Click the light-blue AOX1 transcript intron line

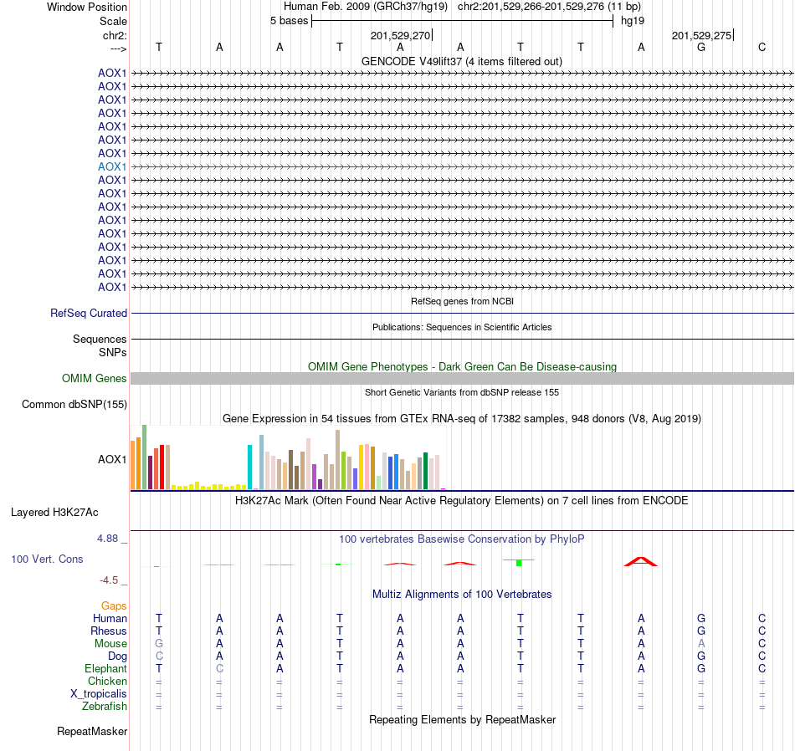tap(463, 166)
